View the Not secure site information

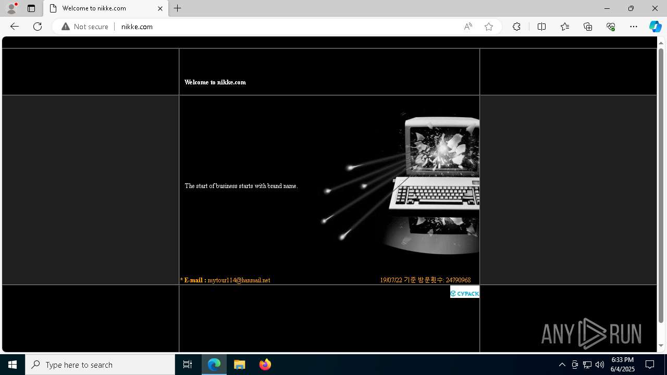85,27
